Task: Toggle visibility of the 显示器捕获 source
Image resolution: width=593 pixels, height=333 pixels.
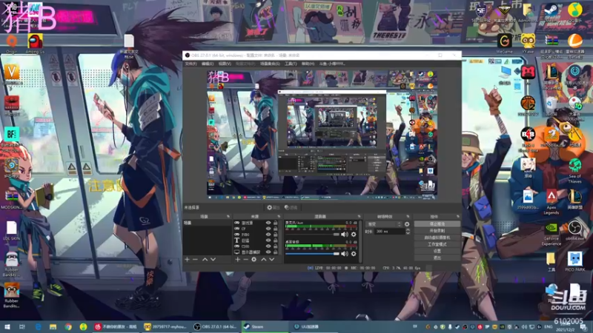Action: [x=268, y=252]
